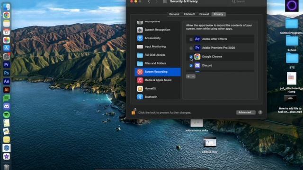Image resolution: width=303 pixels, height=170 pixels.
Task: Open Messages from the dock
Action: pos(6,98)
